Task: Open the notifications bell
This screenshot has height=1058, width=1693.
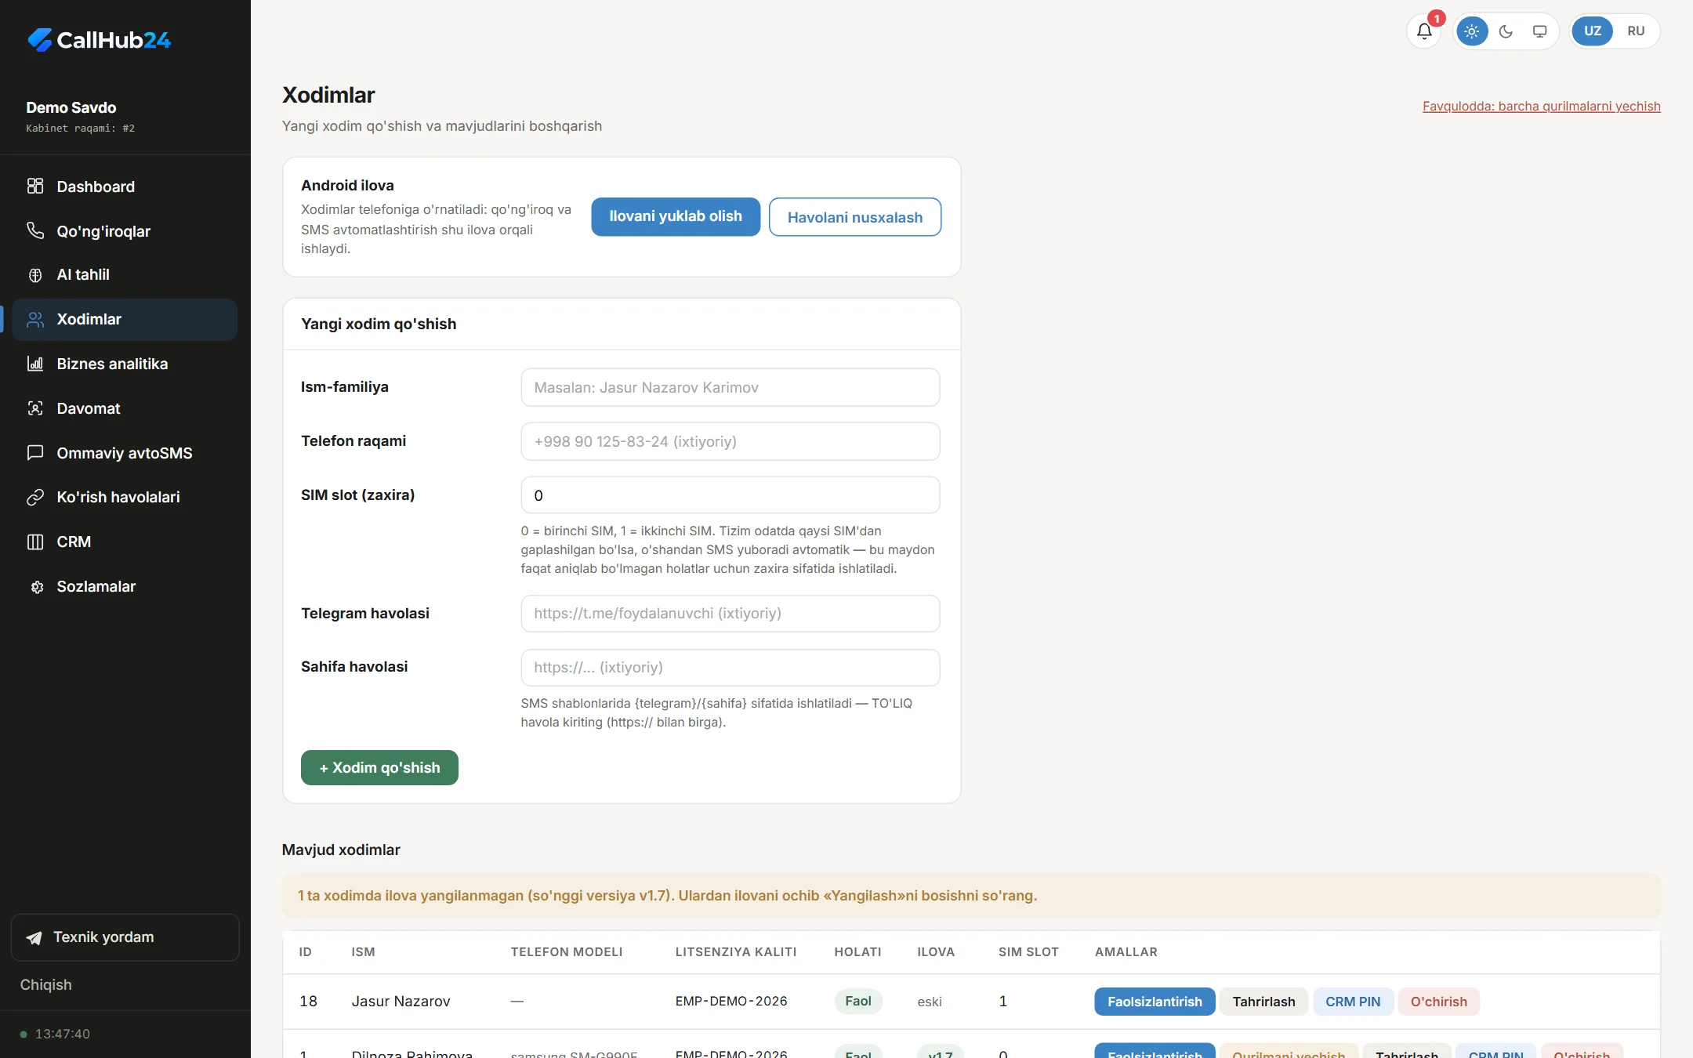Action: [1424, 31]
